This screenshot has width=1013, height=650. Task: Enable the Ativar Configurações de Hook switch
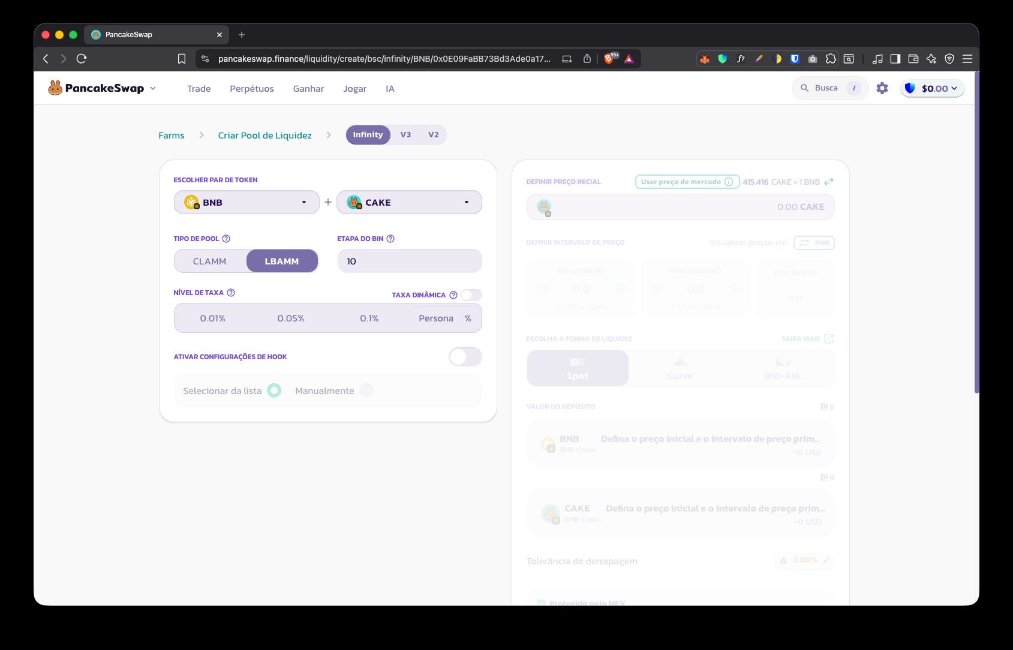pyautogui.click(x=465, y=357)
